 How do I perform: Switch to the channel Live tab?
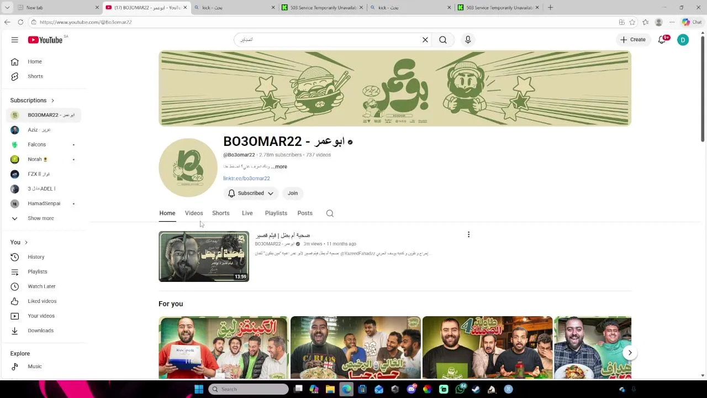tap(247, 213)
